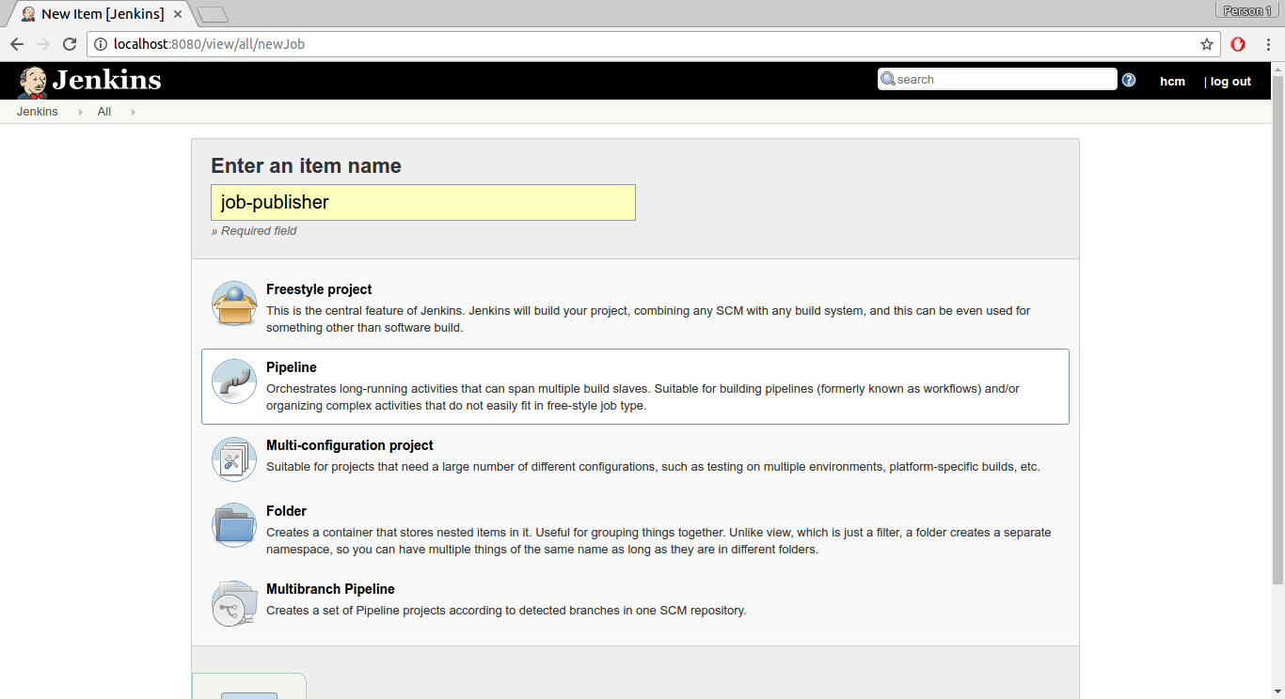The image size is (1285, 699).
Task: Open the All breadcrumb link
Action: point(104,112)
